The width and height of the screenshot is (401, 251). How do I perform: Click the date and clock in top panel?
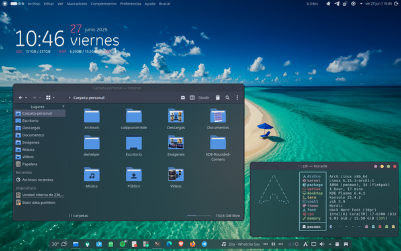click(x=379, y=4)
